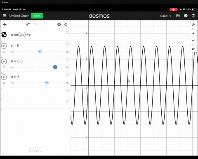Redo the last action
This screenshot has height=159, width=198.
(x=35, y=24)
